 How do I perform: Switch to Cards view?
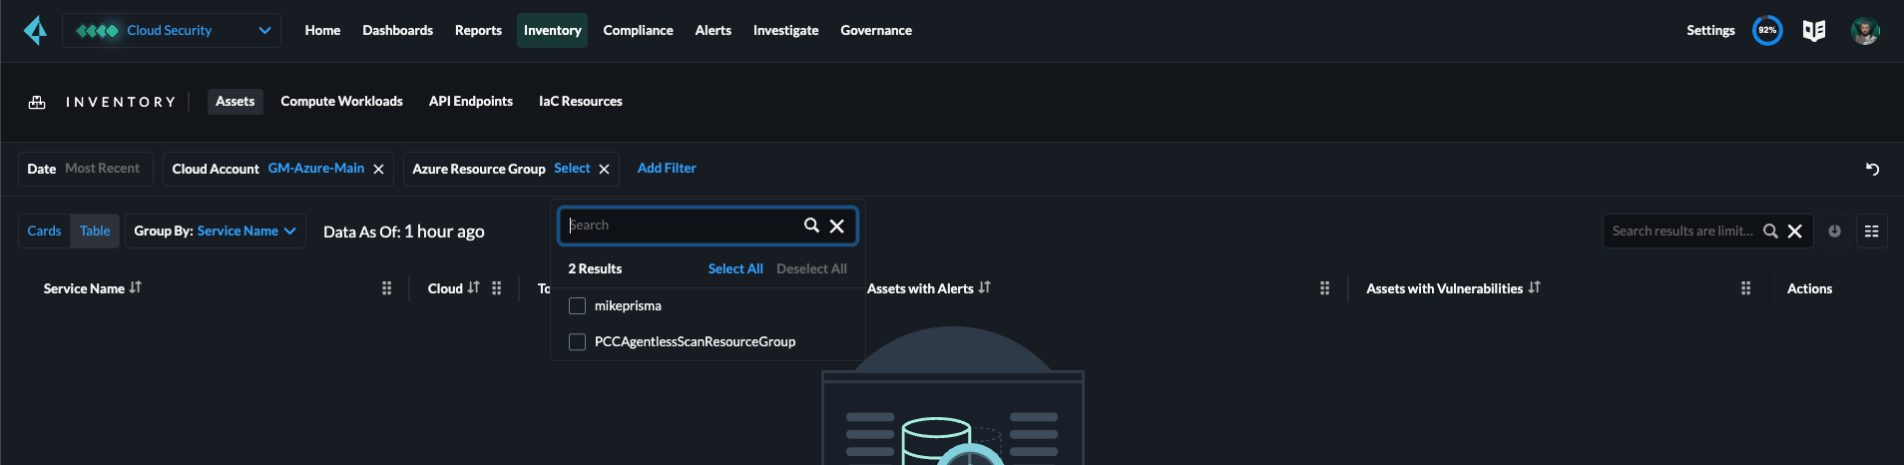44,232
